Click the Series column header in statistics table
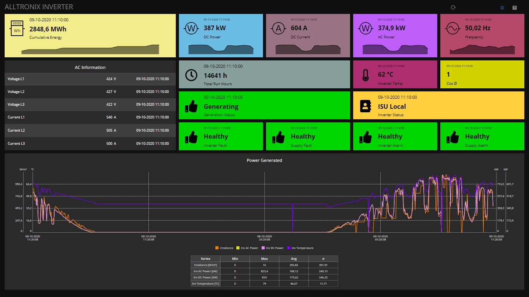Screen dimensions: 529x297 pos(206,259)
